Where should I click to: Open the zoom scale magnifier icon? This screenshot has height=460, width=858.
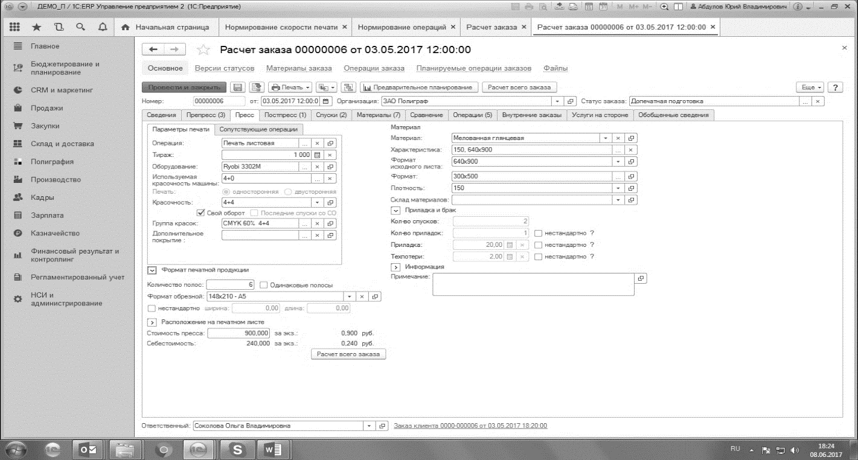coord(664,7)
